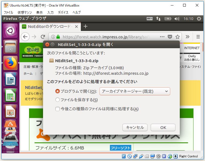Open system power gear menu

[x=199, y=19]
